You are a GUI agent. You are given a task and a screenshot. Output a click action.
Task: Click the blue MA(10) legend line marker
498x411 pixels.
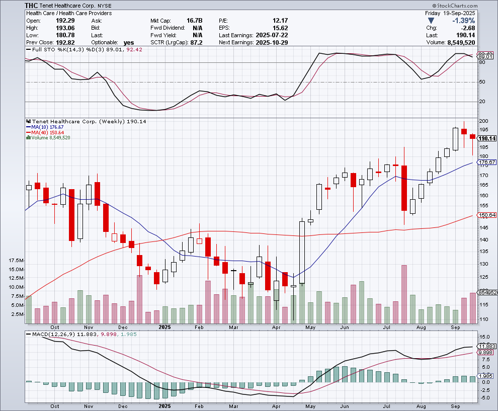pyautogui.click(x=29, y=127)
